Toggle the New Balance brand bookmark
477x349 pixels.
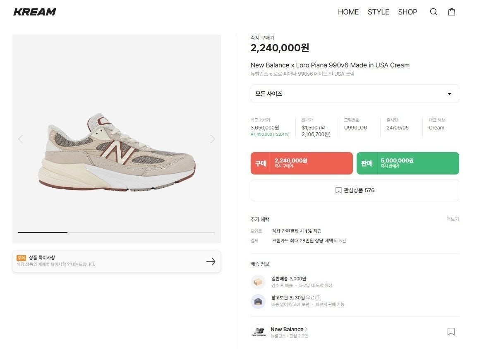pyautogui.click(x=451, y=332)
